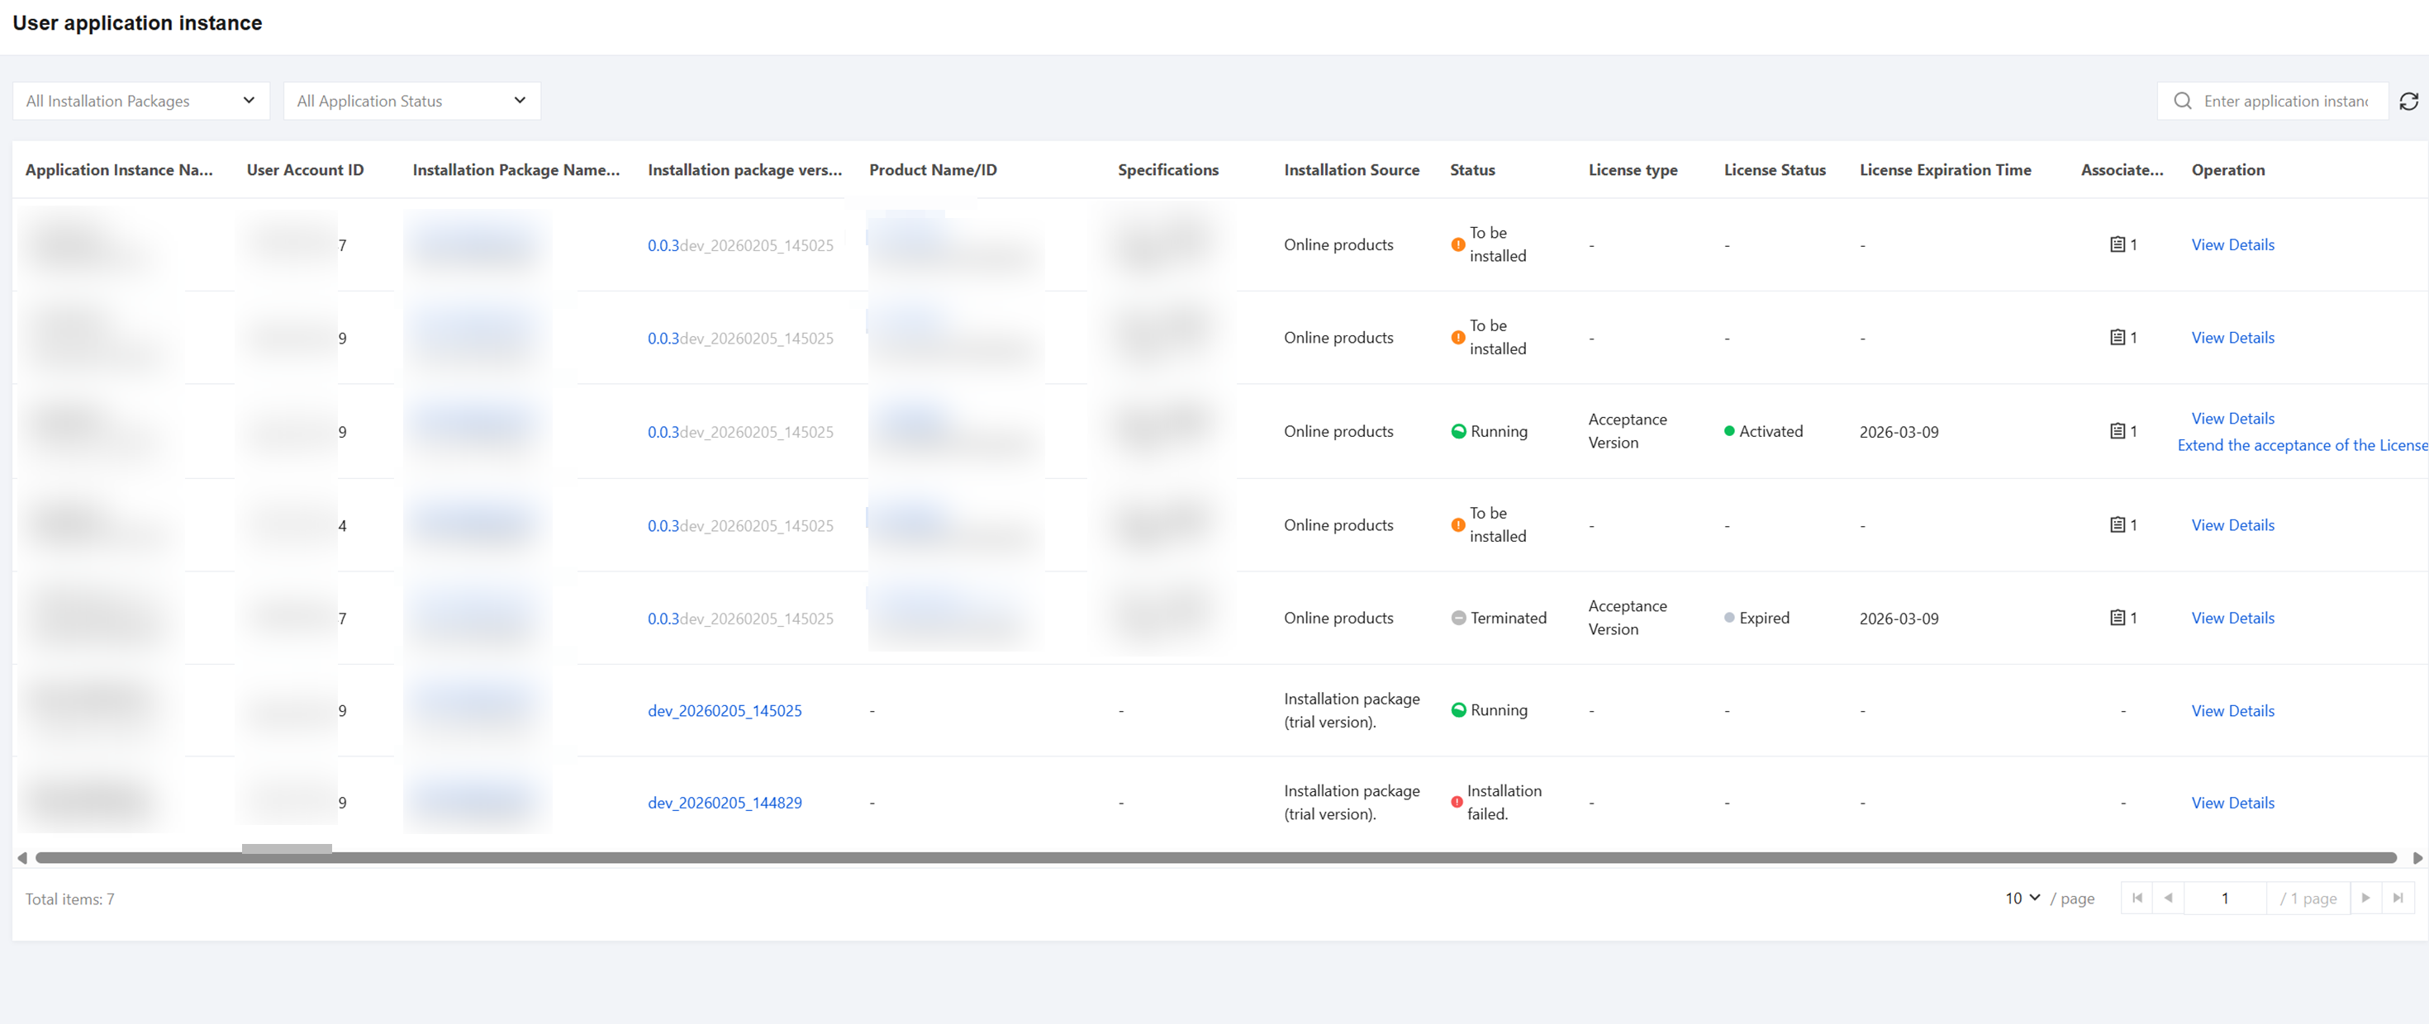Expand the All Application Status dropdown

pyautogui.click(x=411, y=101)
